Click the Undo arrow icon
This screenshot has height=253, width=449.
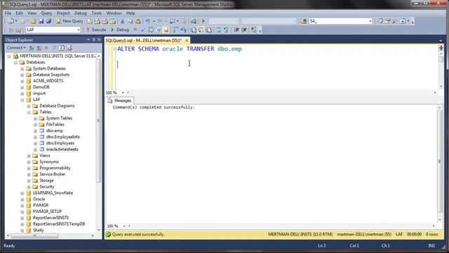pos(148,21)
